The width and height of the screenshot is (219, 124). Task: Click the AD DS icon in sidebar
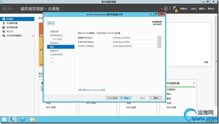point(4,31)
